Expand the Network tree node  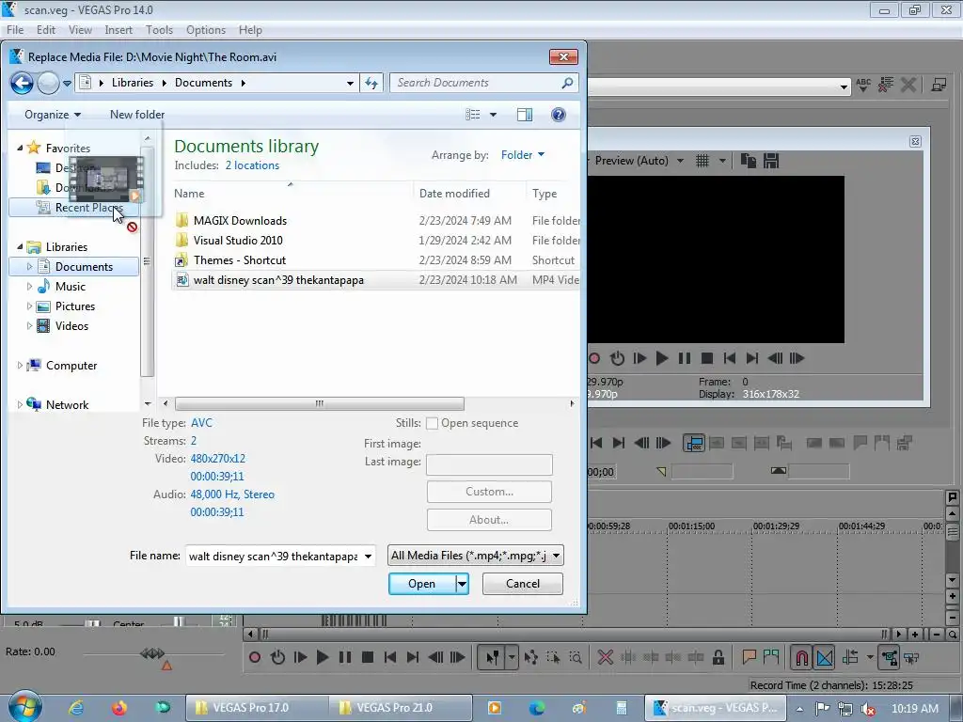click(x=20, y=404)
